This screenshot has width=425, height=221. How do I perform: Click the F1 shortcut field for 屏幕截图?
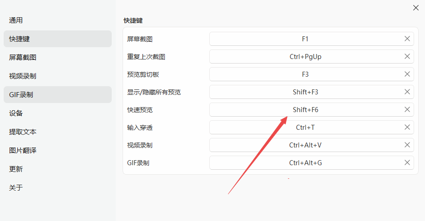tap(305, 39)
